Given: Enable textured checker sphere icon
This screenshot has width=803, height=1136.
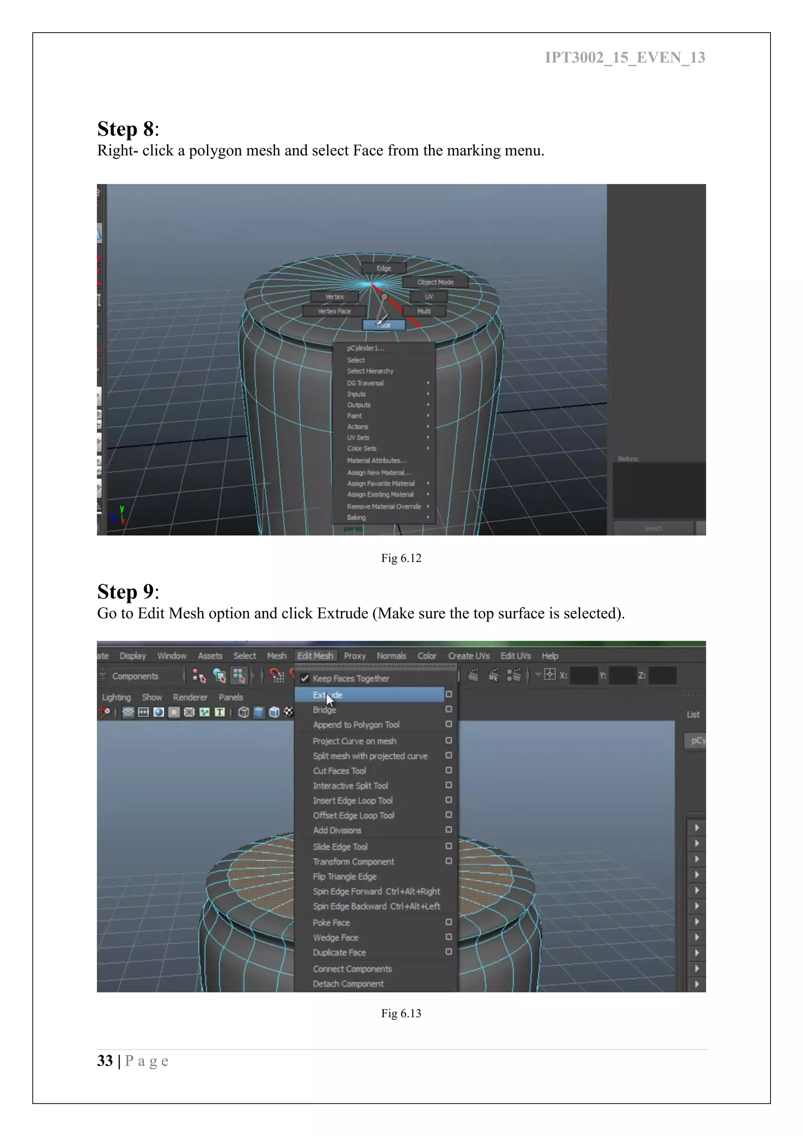Looking at the screenshot, I should click(x=289, y=712).
